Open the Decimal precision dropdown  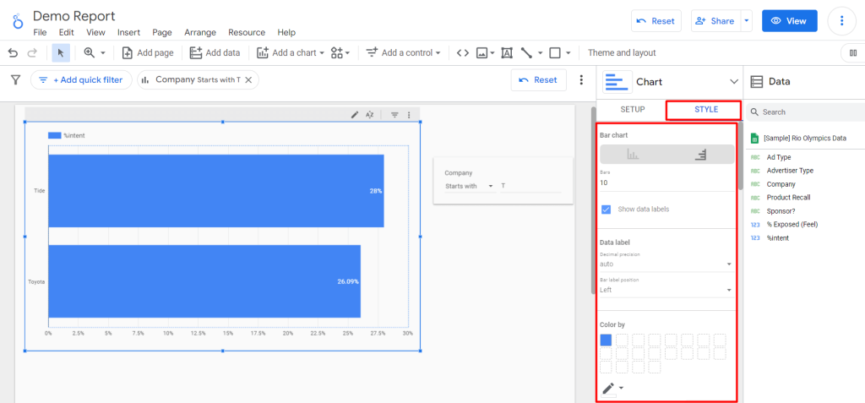click(x=666, y=264)
